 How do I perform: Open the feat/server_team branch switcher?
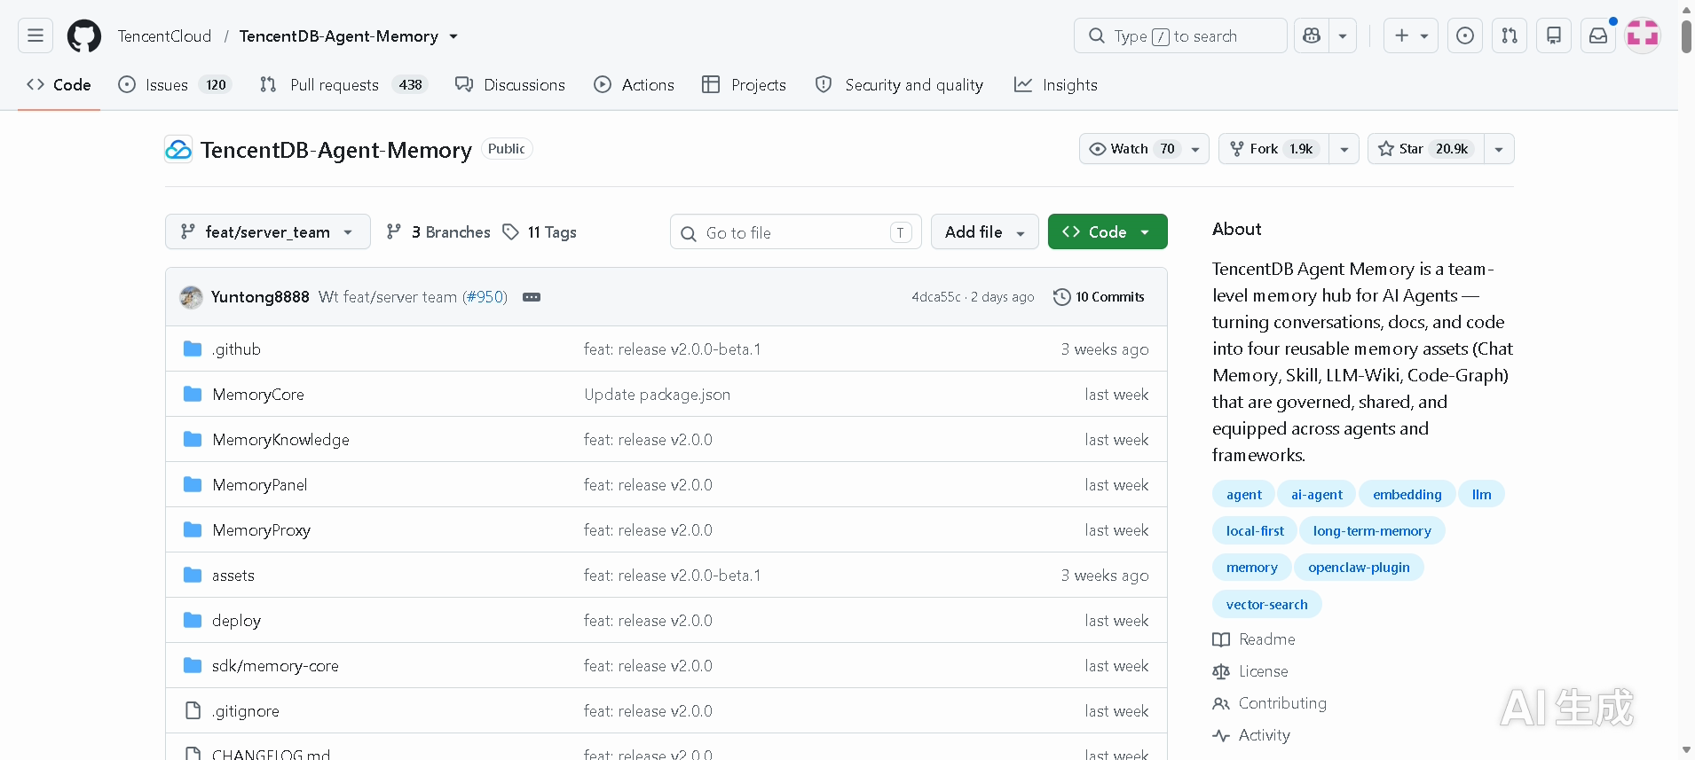268,231
